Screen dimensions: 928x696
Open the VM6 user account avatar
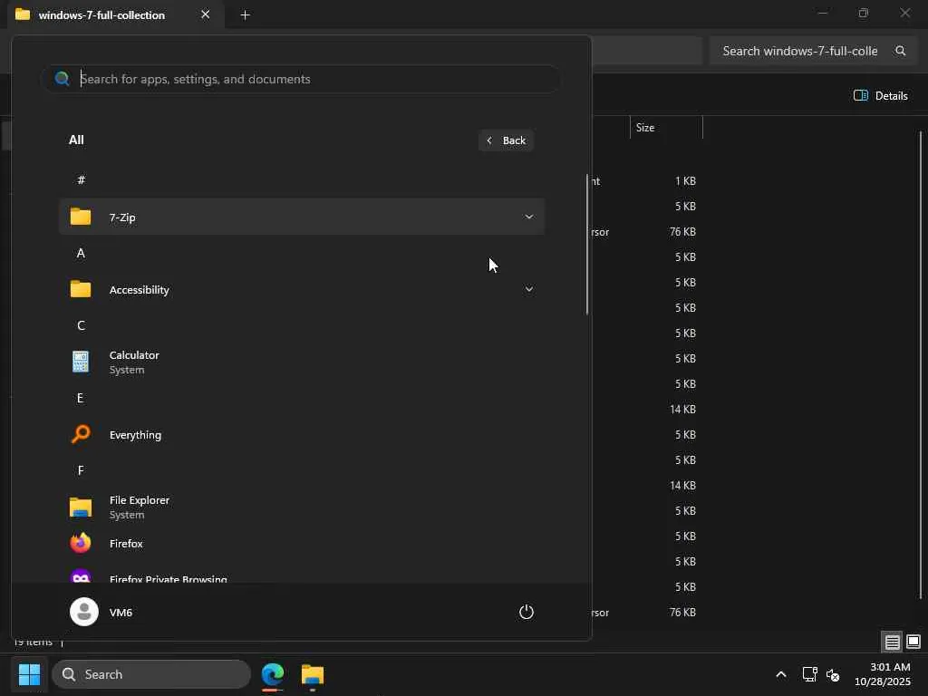(84, 612)
